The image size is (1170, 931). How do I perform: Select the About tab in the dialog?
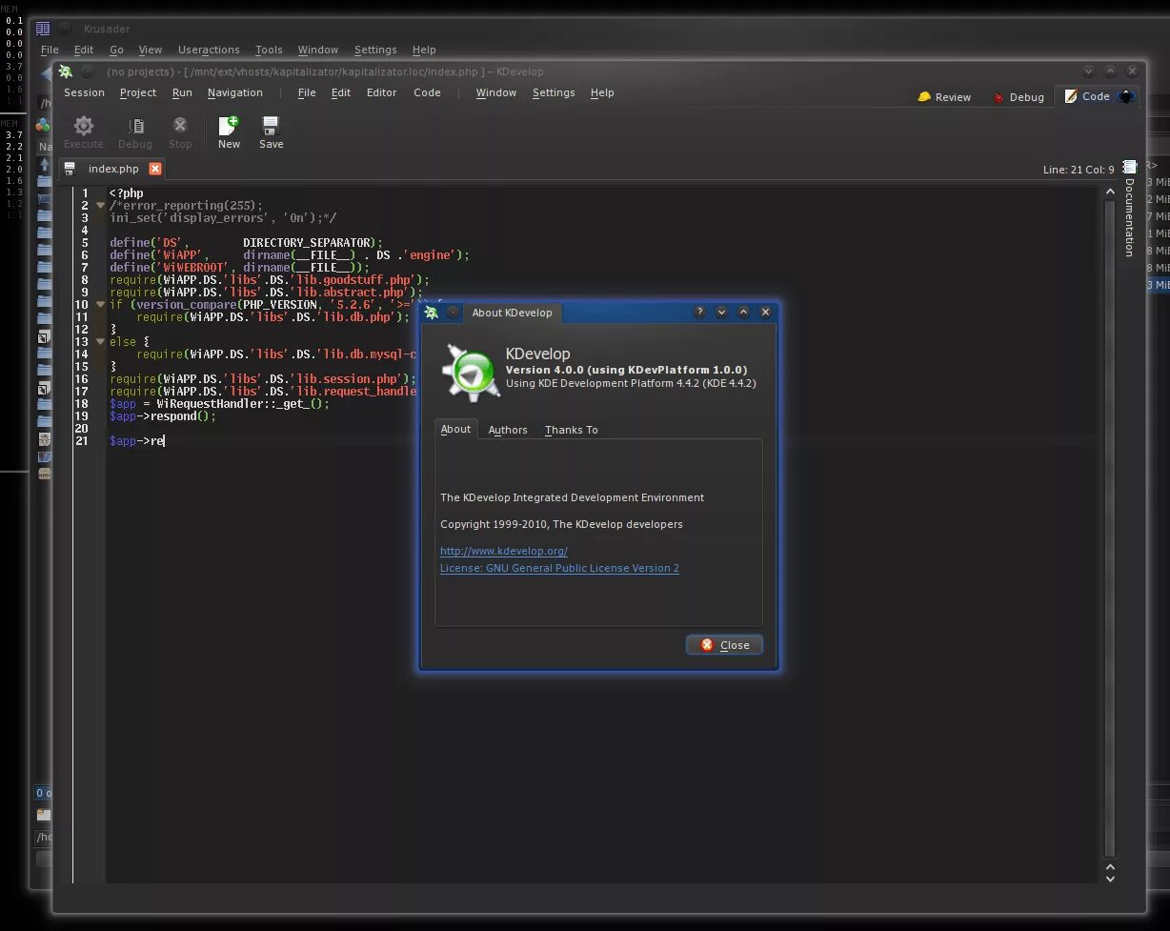[x=455, y=429]
